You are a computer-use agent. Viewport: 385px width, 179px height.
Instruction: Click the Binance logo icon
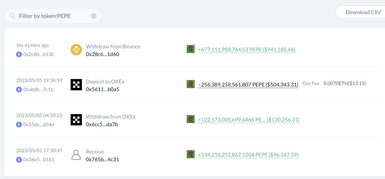click(76, 50)
